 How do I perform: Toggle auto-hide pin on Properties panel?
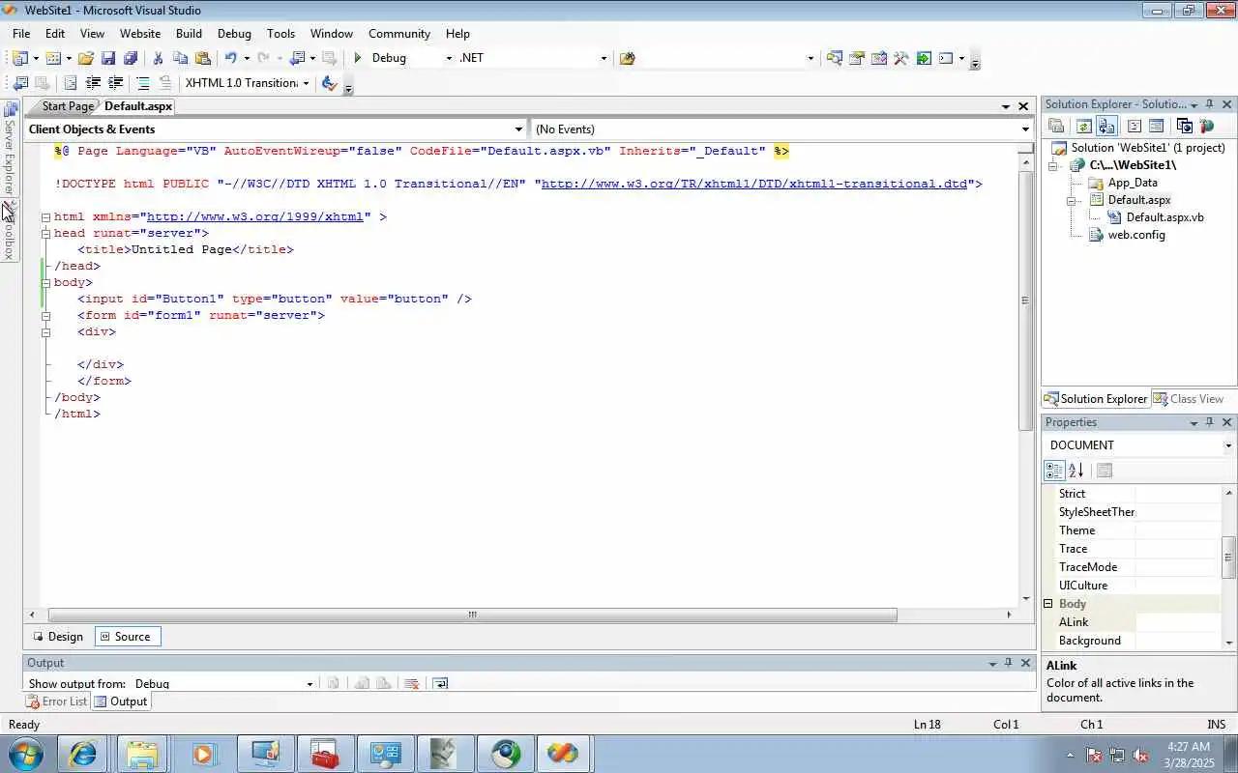(1209, 422)
